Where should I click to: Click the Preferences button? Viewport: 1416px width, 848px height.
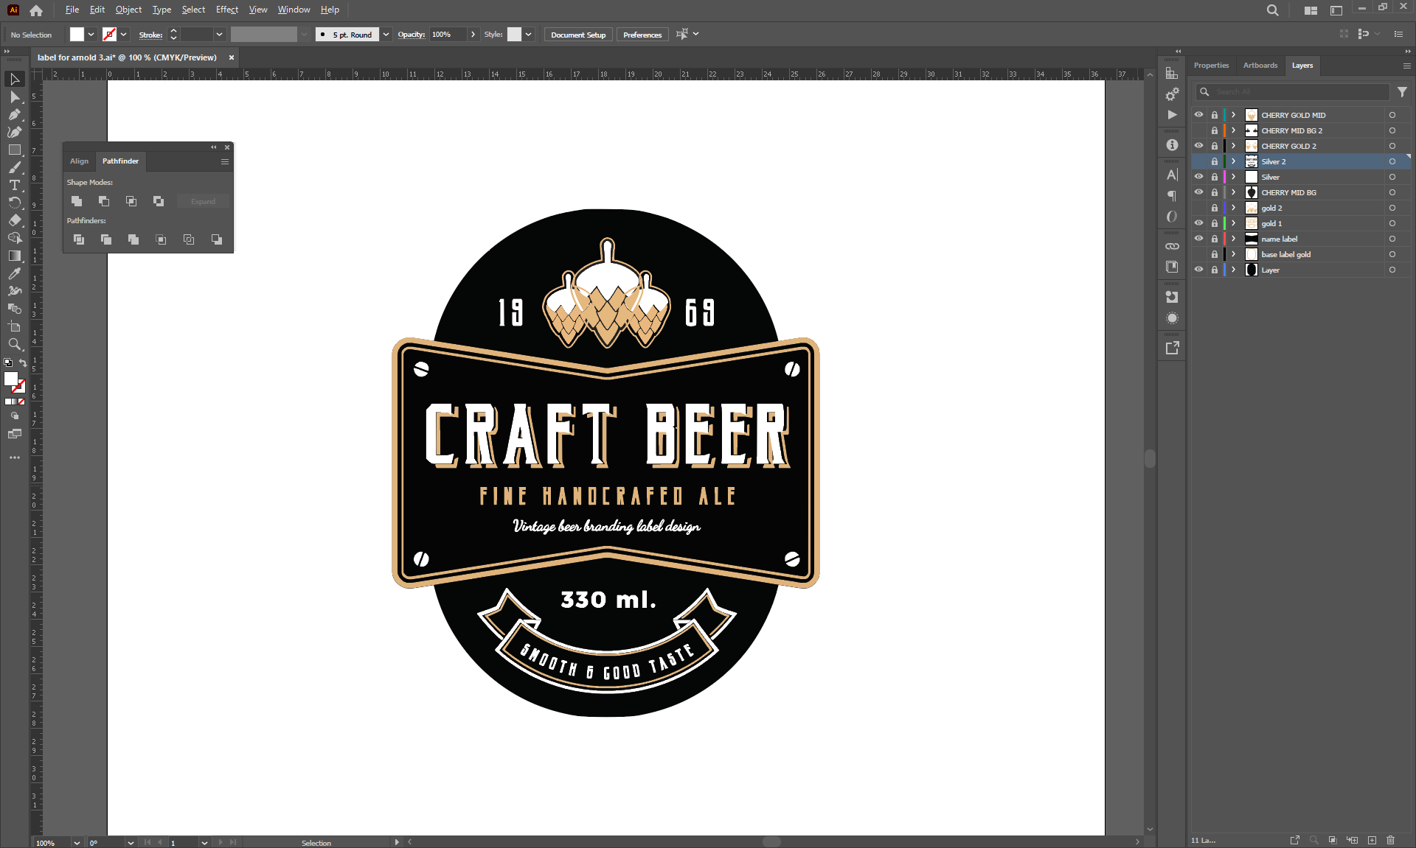pos(642,35)
